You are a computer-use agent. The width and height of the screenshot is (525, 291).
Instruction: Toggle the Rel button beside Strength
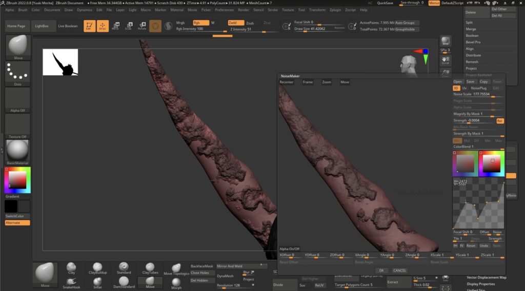pos(499,120)
